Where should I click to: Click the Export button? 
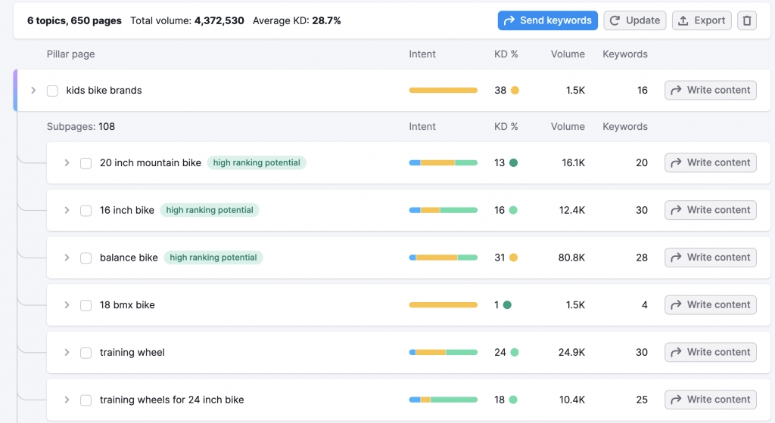coord(702,20)
